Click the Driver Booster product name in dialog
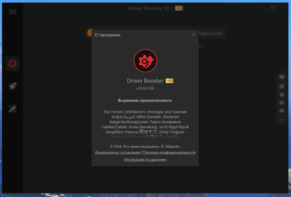291x197 pixels. click(145, 81)
